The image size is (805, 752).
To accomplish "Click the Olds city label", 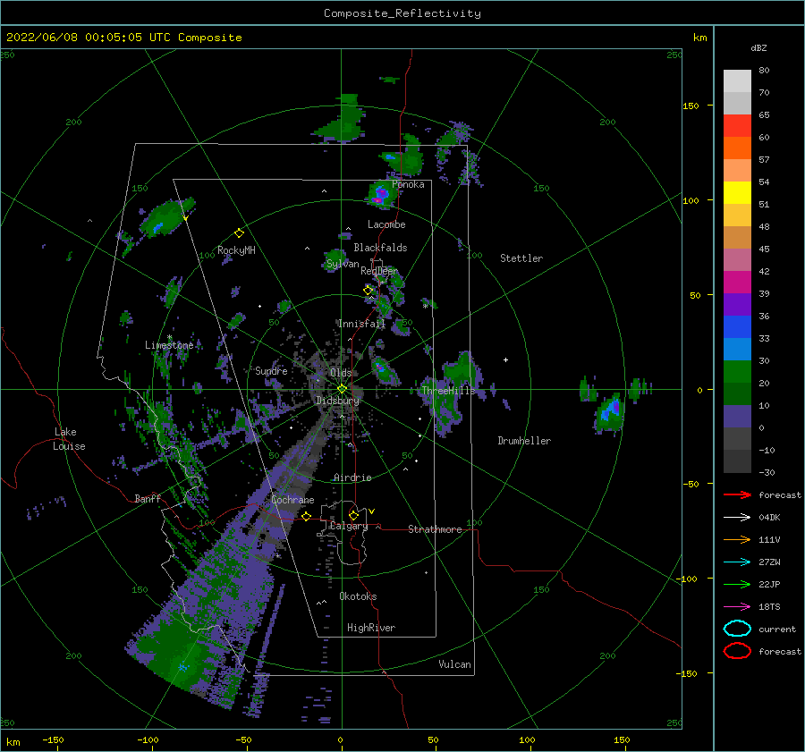I will click(341, 373).
